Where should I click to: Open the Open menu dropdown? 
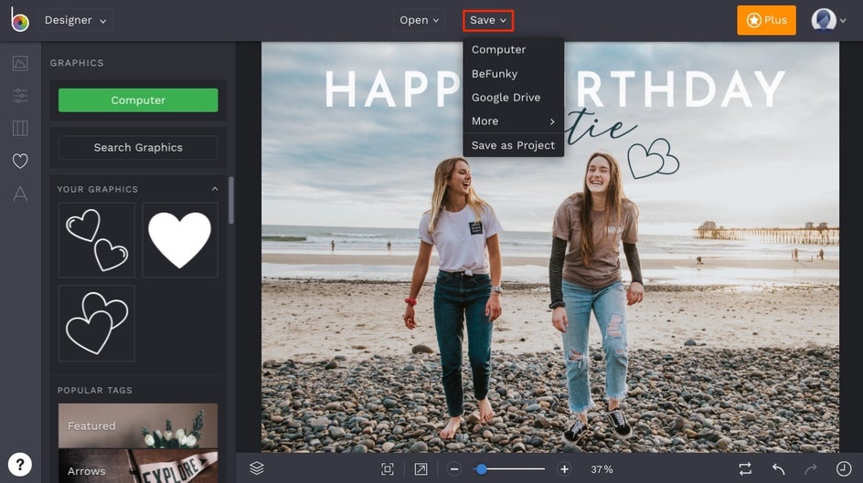tap(419, 20)
